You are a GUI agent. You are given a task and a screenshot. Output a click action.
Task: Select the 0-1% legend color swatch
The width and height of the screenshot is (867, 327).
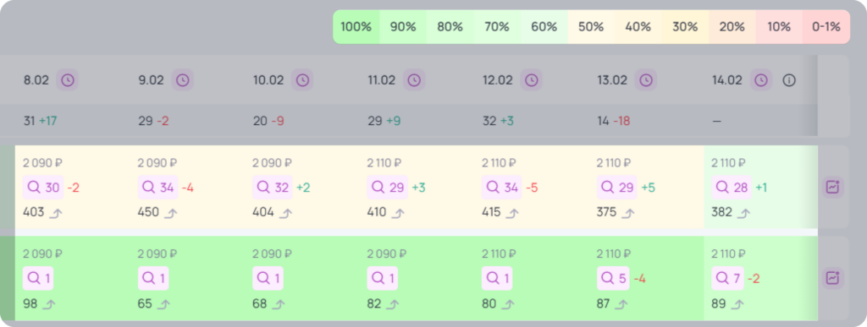(x=826, y=26)
